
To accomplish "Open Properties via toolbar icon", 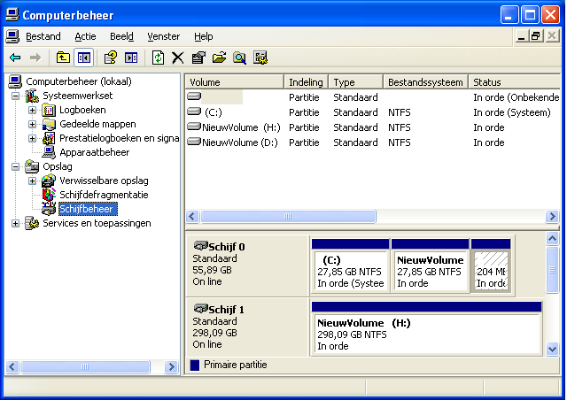I will click(198, 58).
